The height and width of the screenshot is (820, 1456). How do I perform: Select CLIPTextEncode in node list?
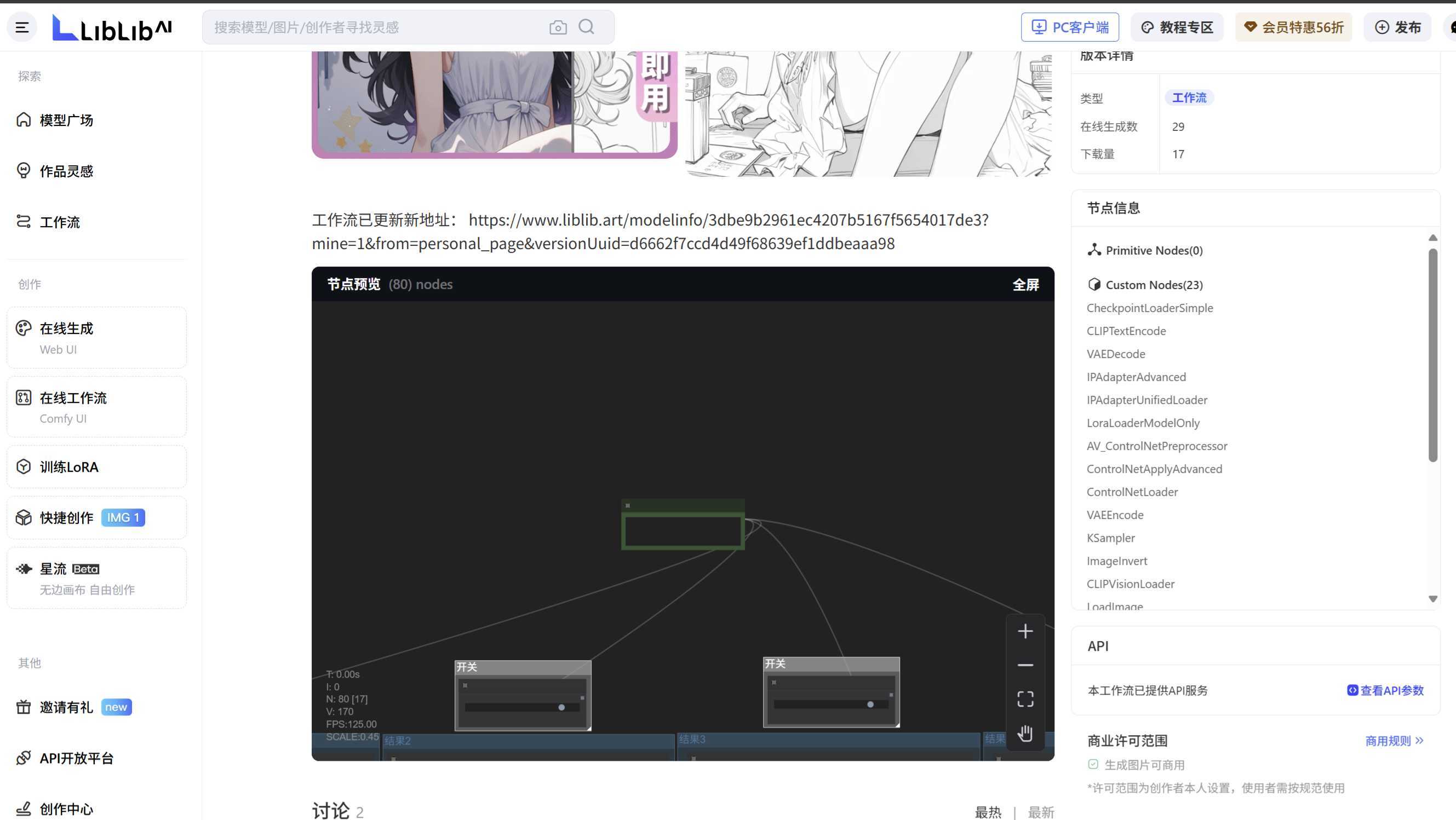[1126, 331]
